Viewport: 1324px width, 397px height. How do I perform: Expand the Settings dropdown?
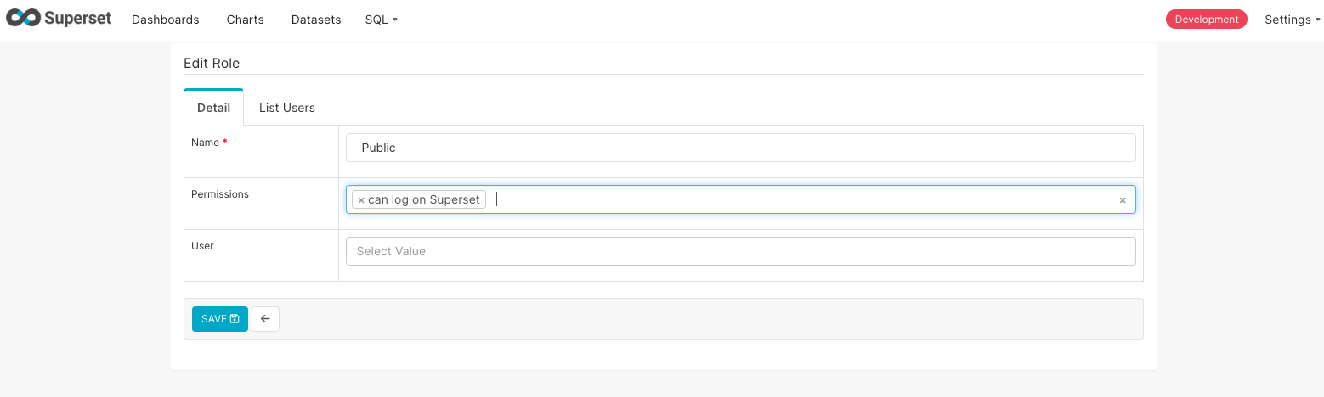pos(1292,20)
